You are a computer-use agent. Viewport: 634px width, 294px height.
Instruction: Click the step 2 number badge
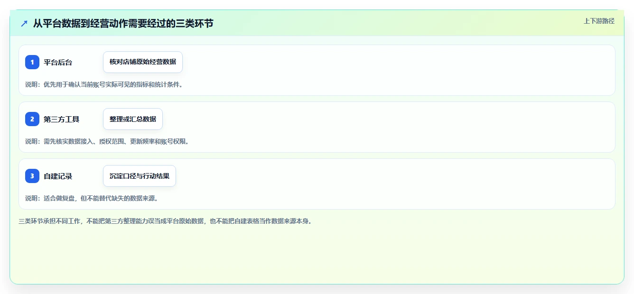tap(32, 119)
